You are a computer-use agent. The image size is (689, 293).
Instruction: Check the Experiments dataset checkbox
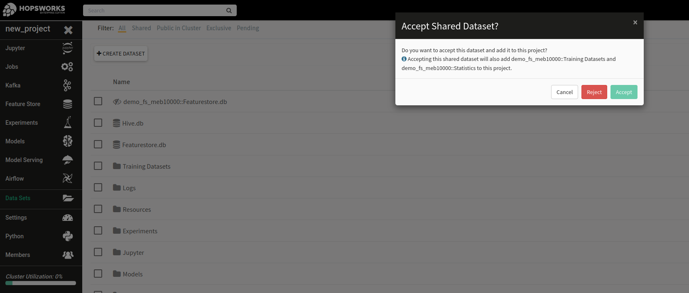tap(98, 230)
